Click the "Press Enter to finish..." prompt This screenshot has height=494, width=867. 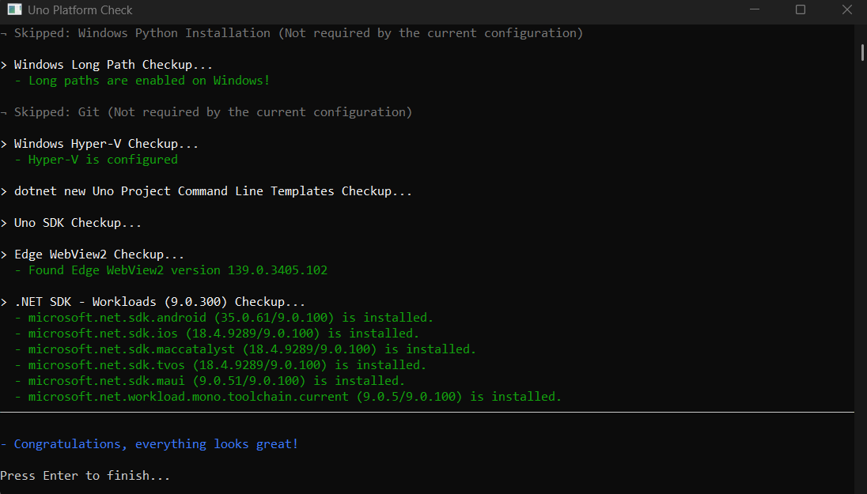pyautogui.click(x=85, y=476)
